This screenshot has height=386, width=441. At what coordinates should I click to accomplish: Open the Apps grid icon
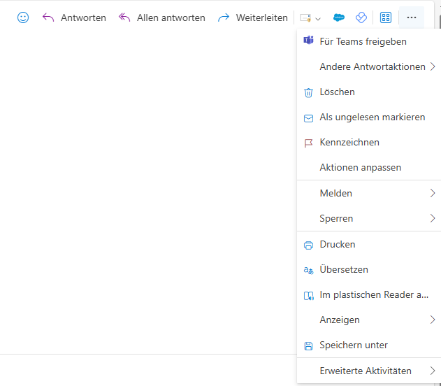tap(386, 17)
